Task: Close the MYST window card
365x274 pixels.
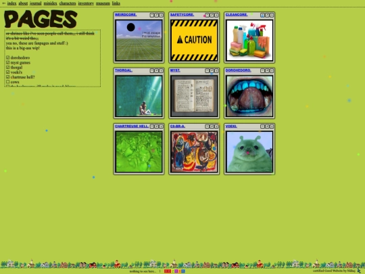Action: tap(216, 70)
